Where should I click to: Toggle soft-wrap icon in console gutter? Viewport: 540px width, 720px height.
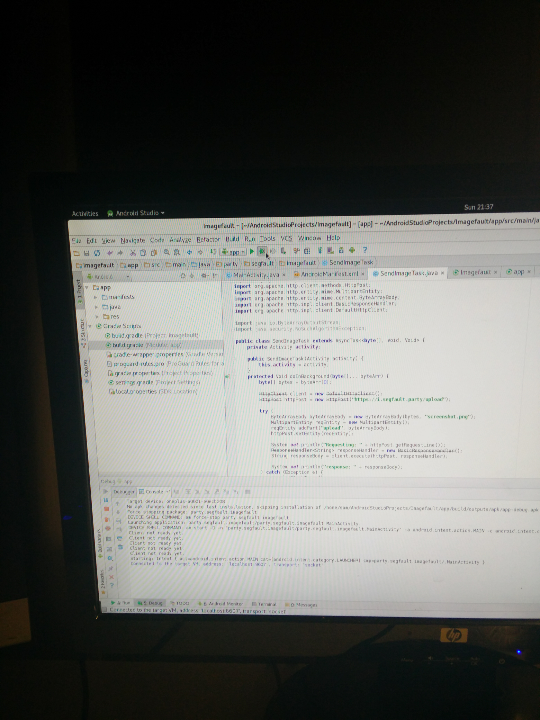click(119, 521)
